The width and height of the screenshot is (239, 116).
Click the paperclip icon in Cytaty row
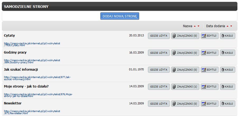(x=174, y=36)
